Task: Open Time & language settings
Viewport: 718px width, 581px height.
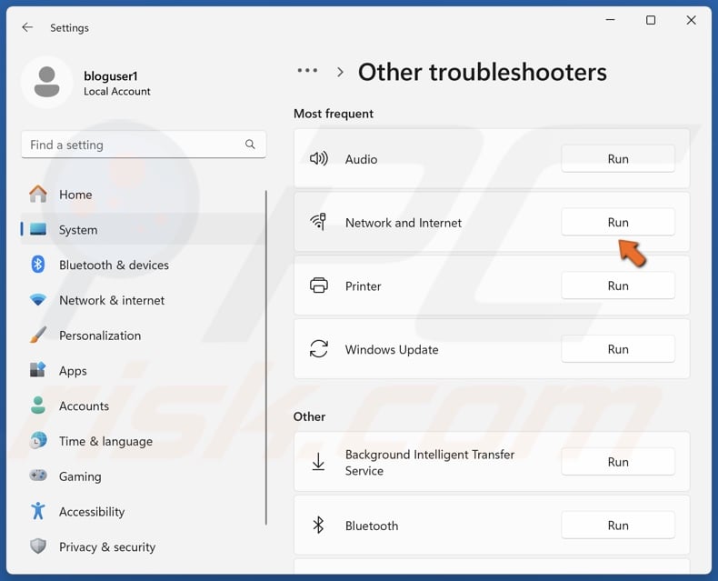Action: [x=143, y=441]
